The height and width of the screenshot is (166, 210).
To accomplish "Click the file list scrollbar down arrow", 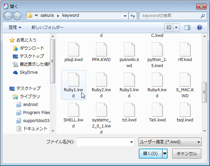I will pyautogui.click(x=205, y=131).
